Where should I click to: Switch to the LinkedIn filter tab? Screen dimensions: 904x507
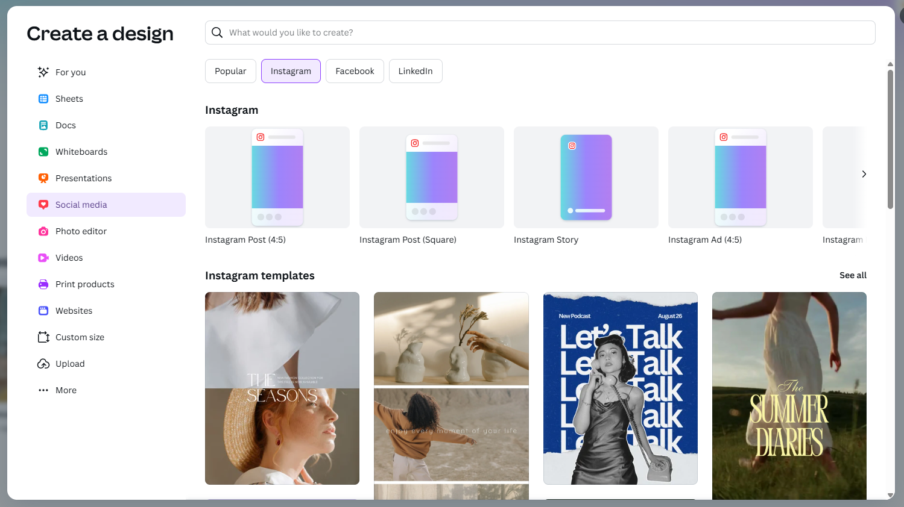(416, 71)
